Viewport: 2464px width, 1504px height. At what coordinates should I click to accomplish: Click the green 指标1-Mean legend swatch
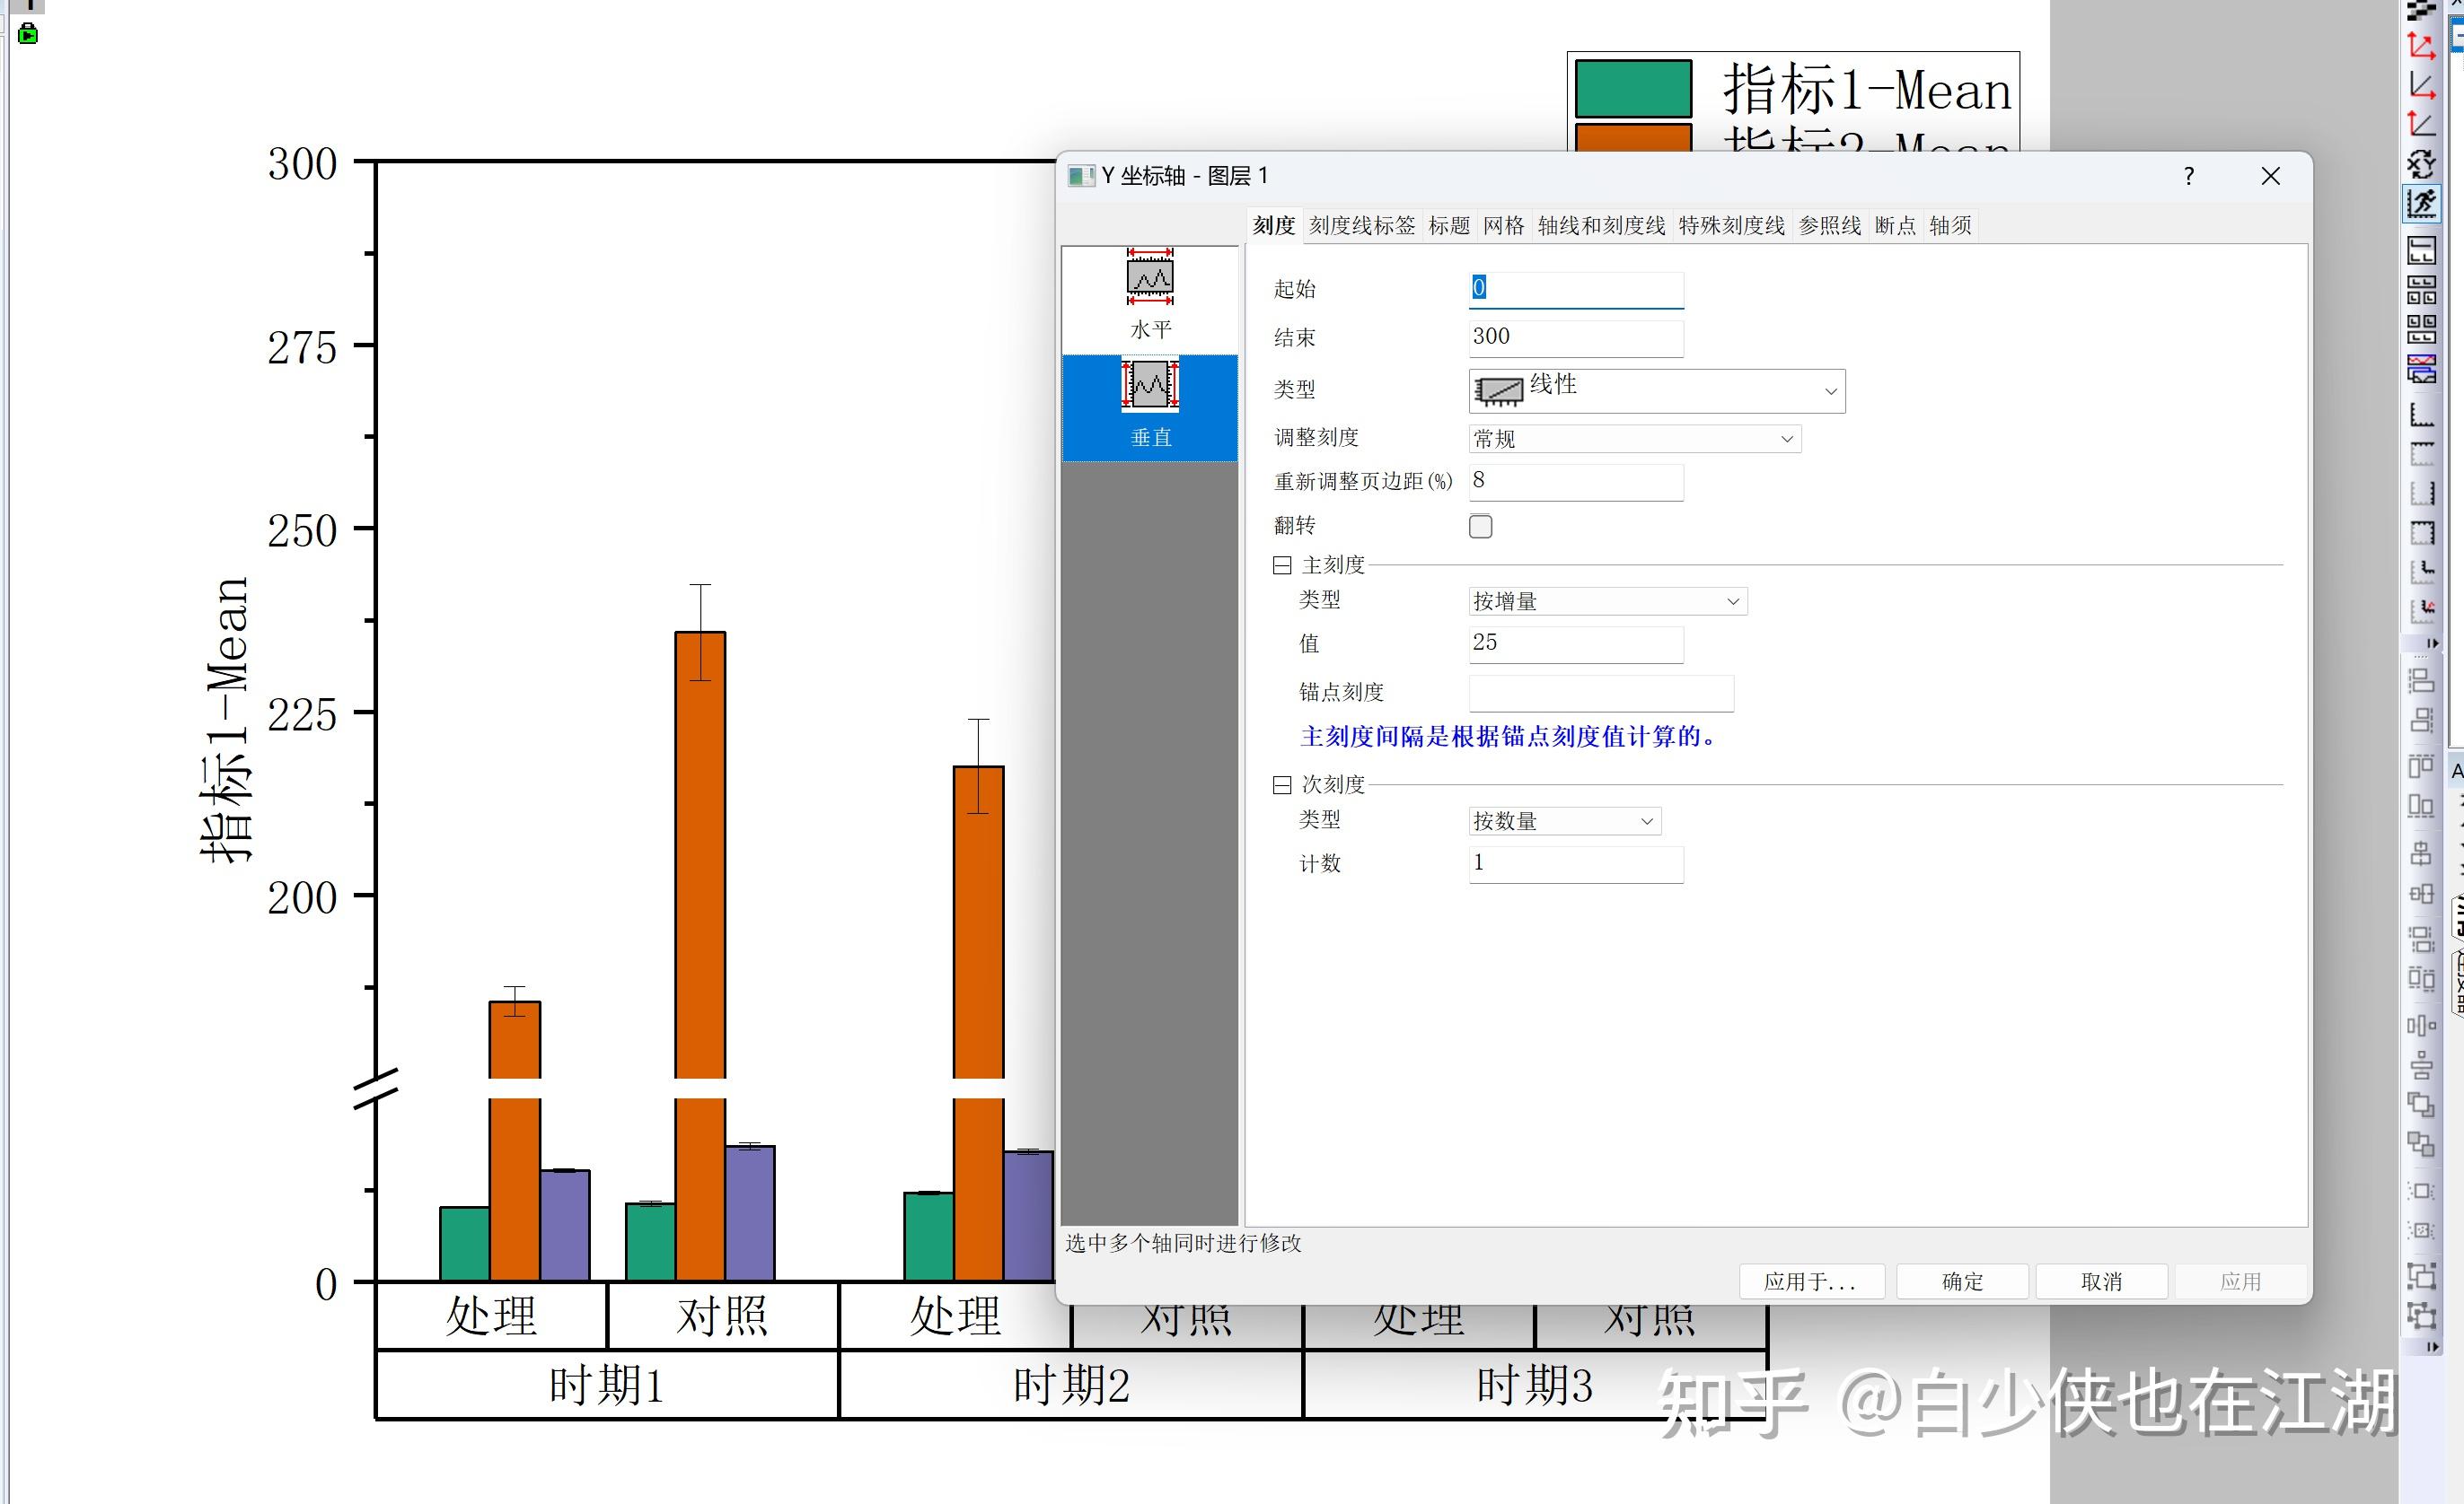tap(1633, 89)
